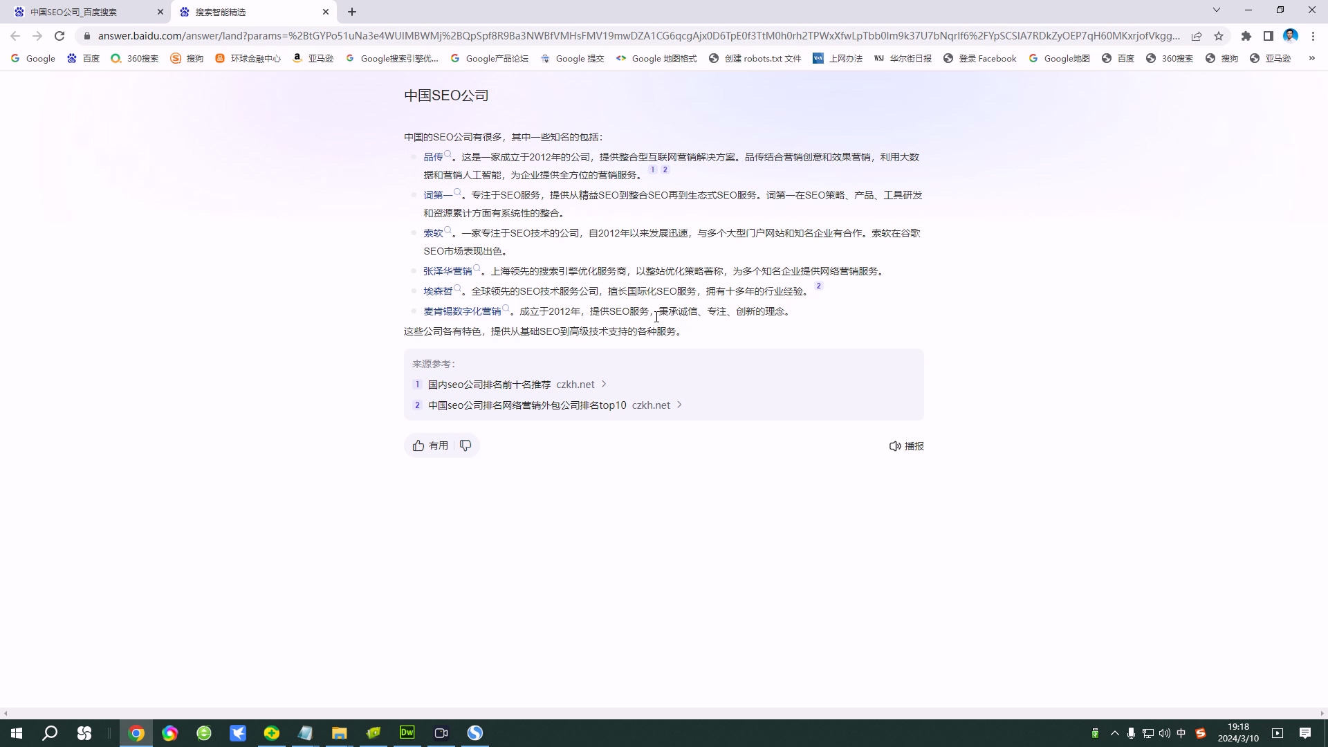Click the browser back arrow
The image size is (1328, 747).
[15, 36]
